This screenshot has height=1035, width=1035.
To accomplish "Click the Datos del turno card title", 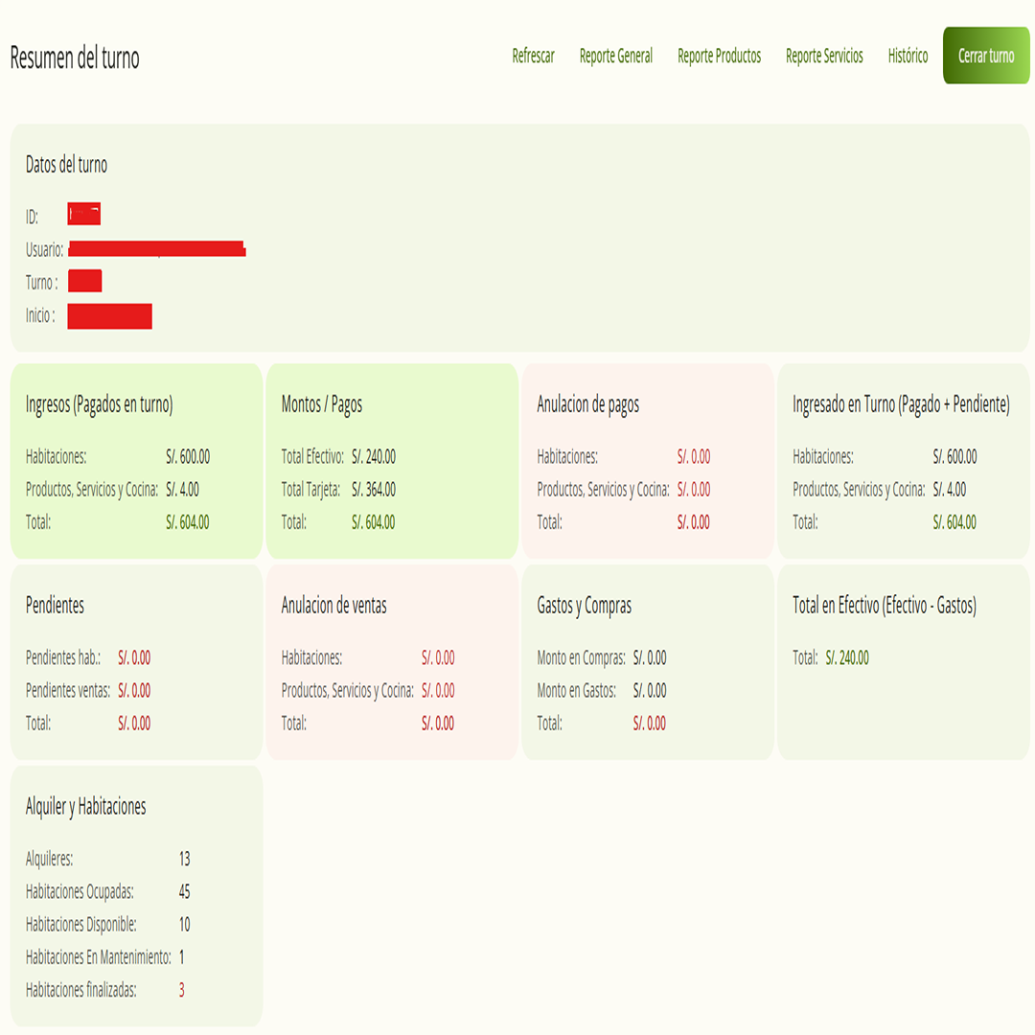I will 66,165.
